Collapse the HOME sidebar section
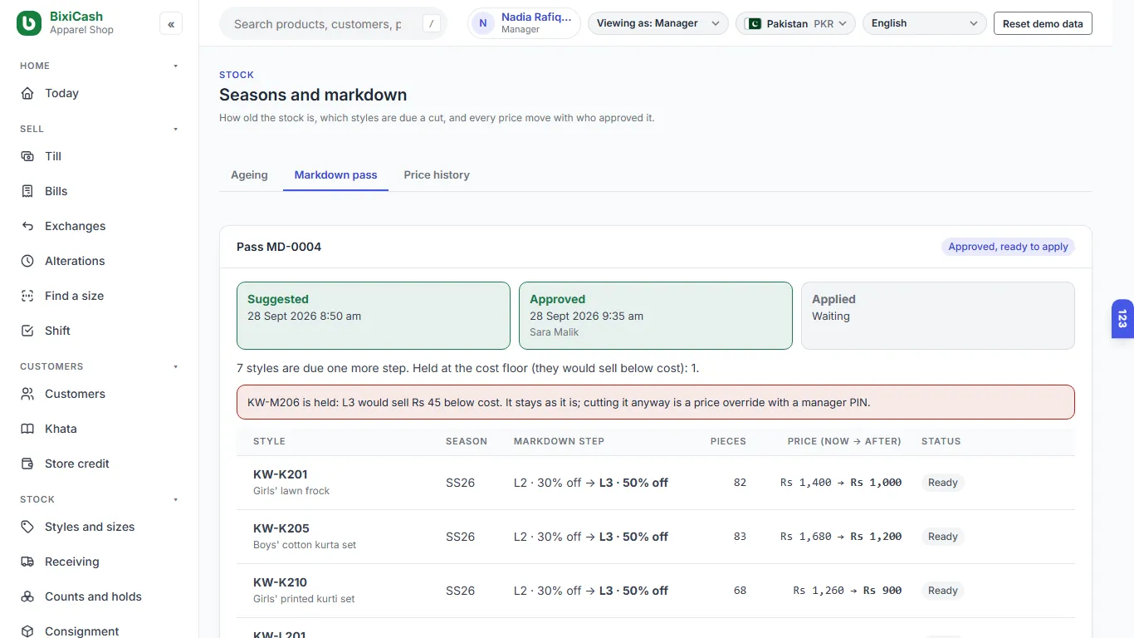 (175, 66)
